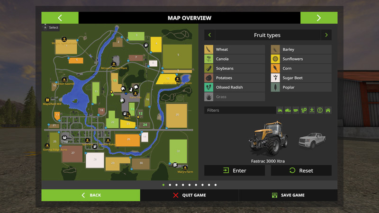Toggle the house filter icon
The width and height of the screenshot is (379, 213).
(327, 110)
